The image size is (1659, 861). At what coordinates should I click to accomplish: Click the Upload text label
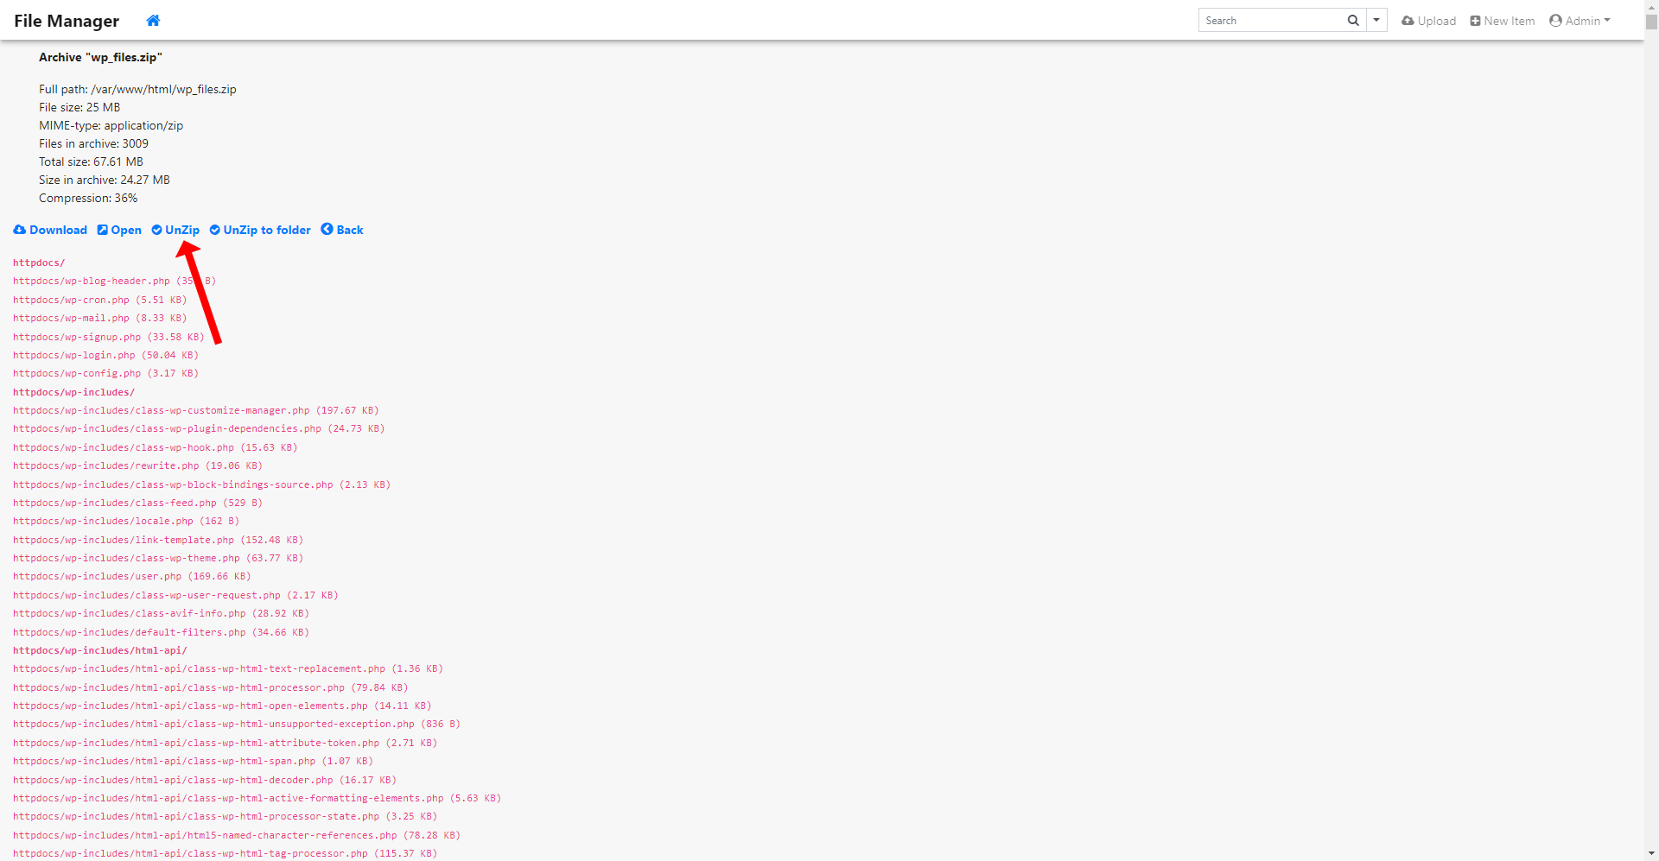pos(1436,21)
